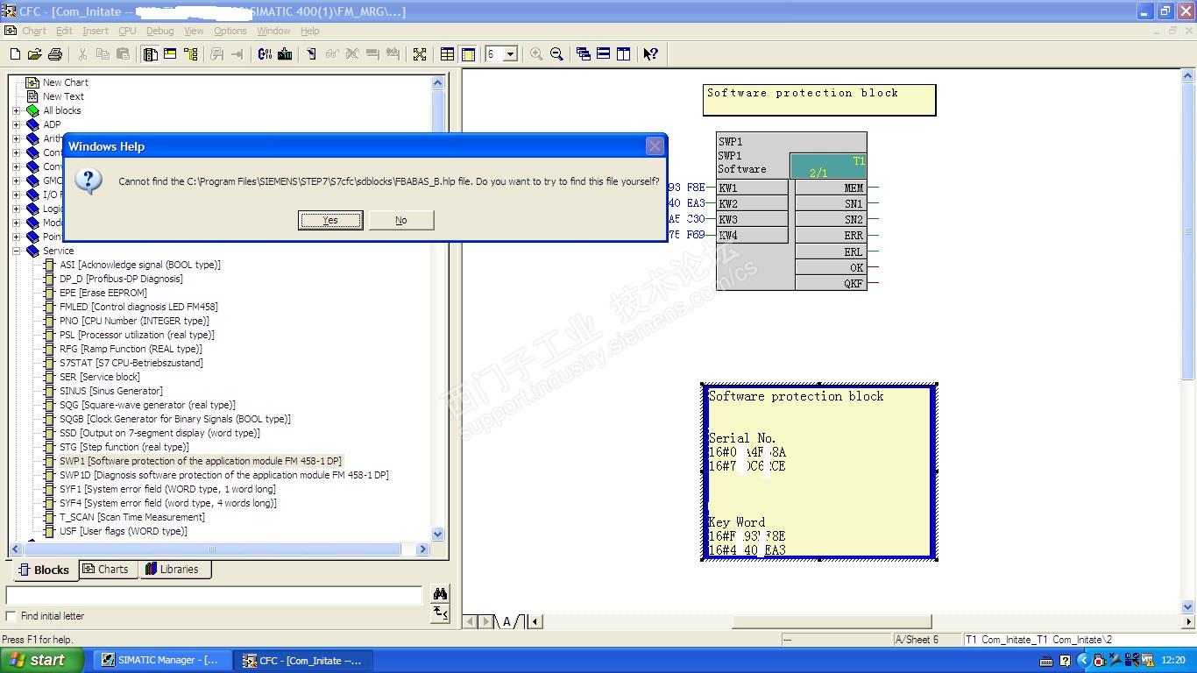
Task: Click the KW1 input of the SWP1 block
Action: click(752, 188)
